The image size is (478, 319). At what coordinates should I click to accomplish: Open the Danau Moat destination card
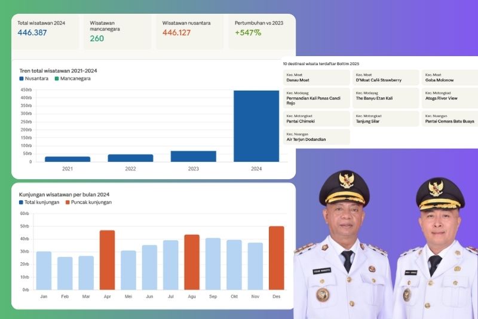[317, 78]
